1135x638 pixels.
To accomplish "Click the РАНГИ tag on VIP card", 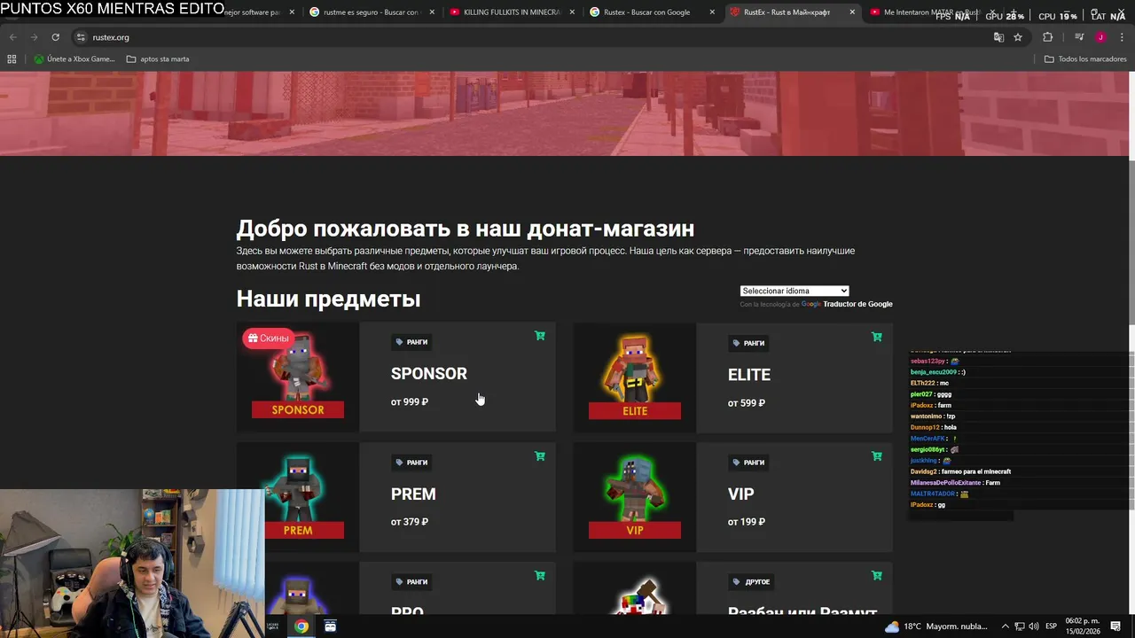I will click(748, 463).
